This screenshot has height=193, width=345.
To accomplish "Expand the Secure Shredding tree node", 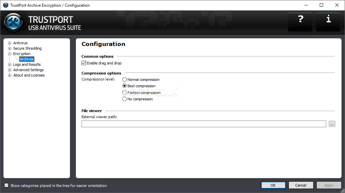I will 9,48.
